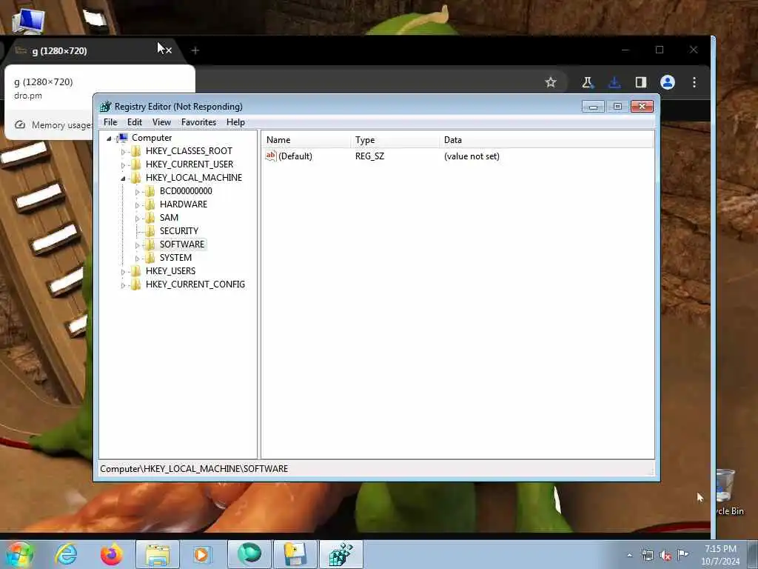Open a new Chrome tab
The image size is (758, 569).
pos(195,50)
